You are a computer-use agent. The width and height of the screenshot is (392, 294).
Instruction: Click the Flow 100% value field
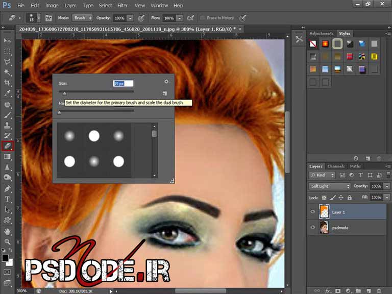[170, 18]
